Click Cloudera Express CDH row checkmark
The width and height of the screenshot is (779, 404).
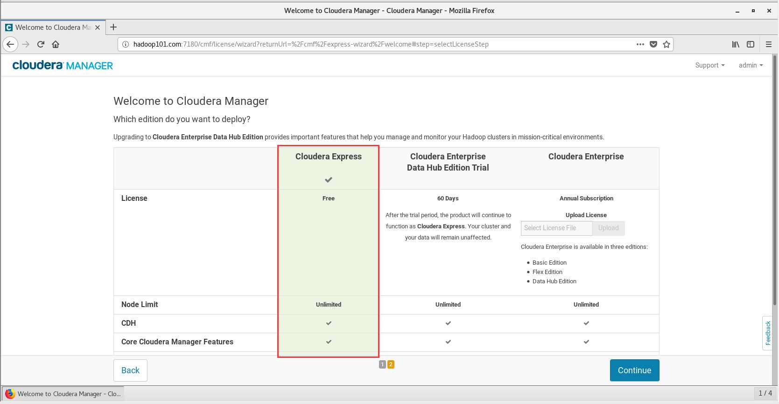329,323
